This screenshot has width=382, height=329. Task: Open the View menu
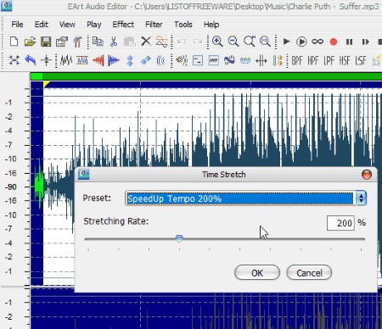(x=67, y=25)
